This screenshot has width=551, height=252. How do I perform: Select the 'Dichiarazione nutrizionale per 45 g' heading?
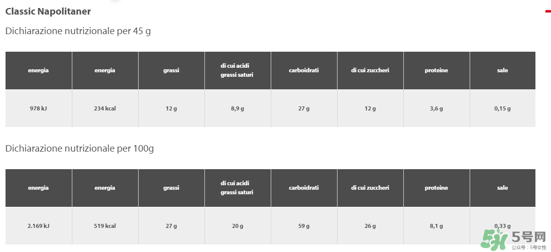(x=78, y=31)
